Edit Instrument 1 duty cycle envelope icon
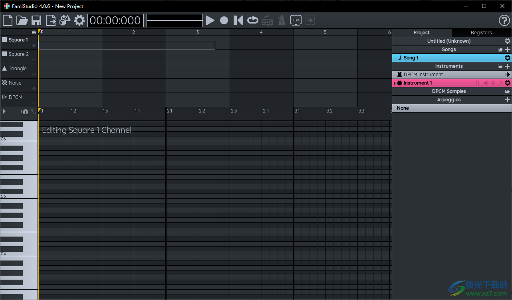The image size is (512, 300). [x=479, y=83]
